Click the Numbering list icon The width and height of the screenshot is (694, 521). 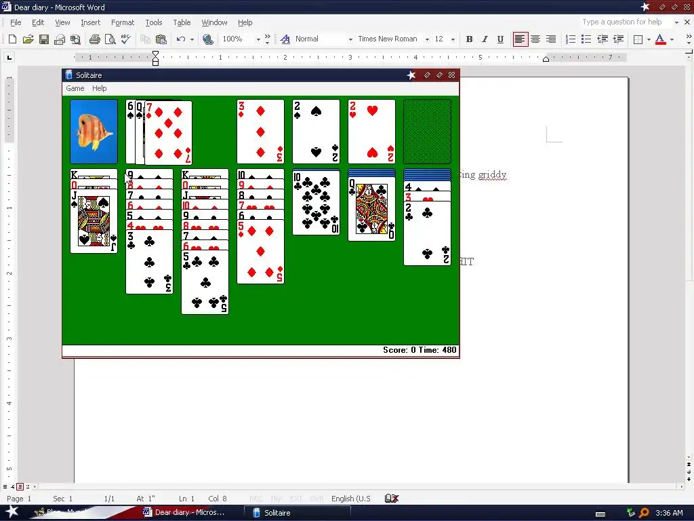click(571, 39)
